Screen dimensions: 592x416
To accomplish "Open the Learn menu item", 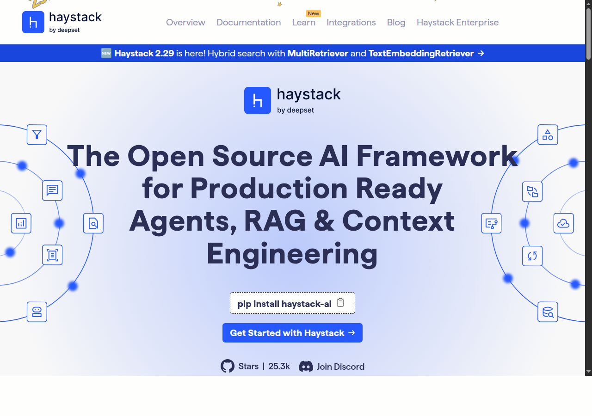I will (304, 22).
